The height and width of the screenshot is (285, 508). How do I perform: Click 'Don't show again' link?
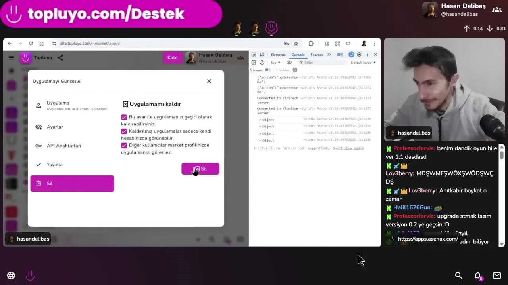[x=348, y=148]
